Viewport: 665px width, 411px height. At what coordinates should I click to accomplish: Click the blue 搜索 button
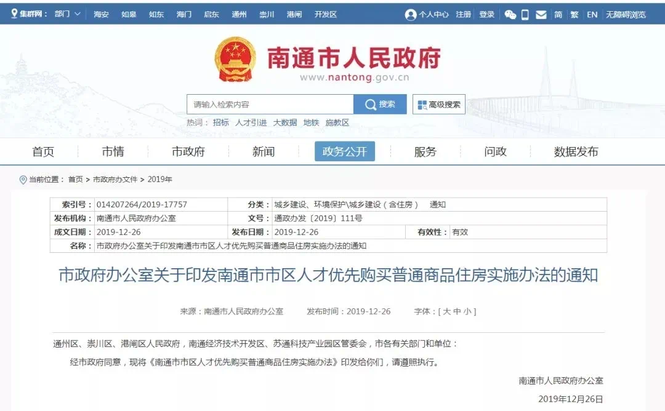[380, 104]
